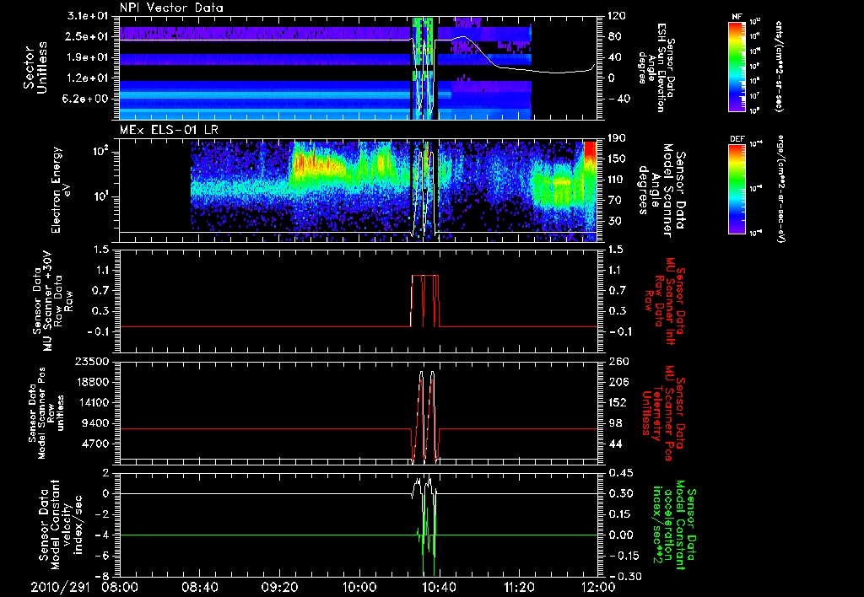Click the 12:00 time axis label
Viewport: 864px width, 597px height.
click(x=598, y=587)
